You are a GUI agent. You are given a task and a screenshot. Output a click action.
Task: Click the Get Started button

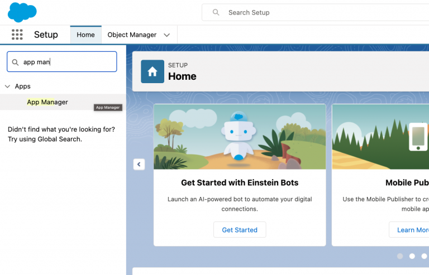coord(240,230)
